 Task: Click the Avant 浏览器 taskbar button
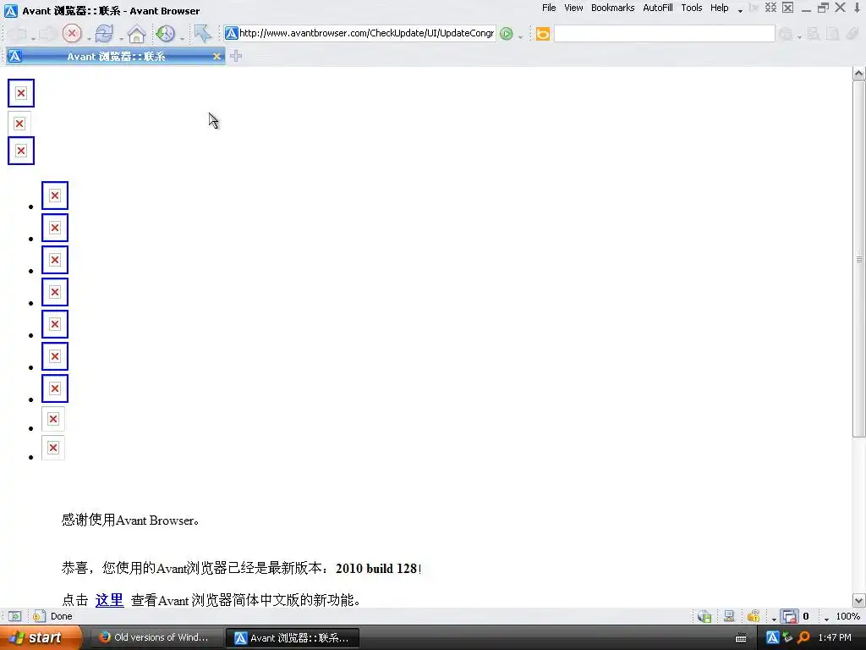(x=293, y=638)
